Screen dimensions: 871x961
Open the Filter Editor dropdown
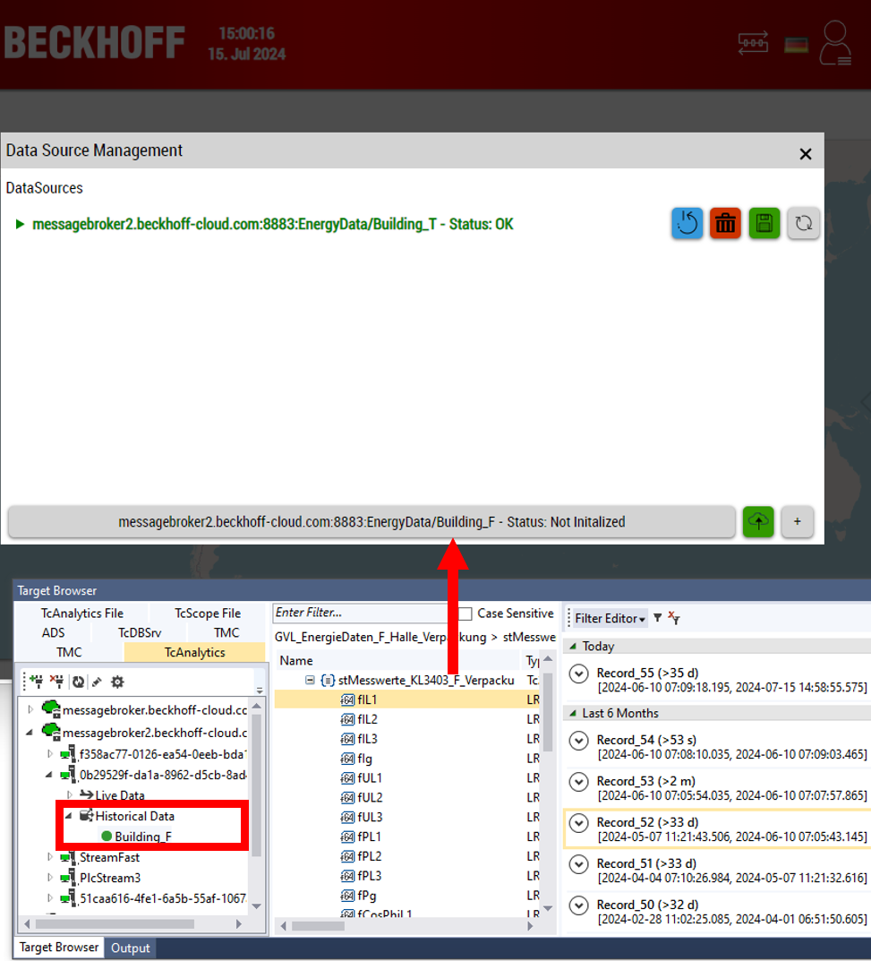click(611, 618)
